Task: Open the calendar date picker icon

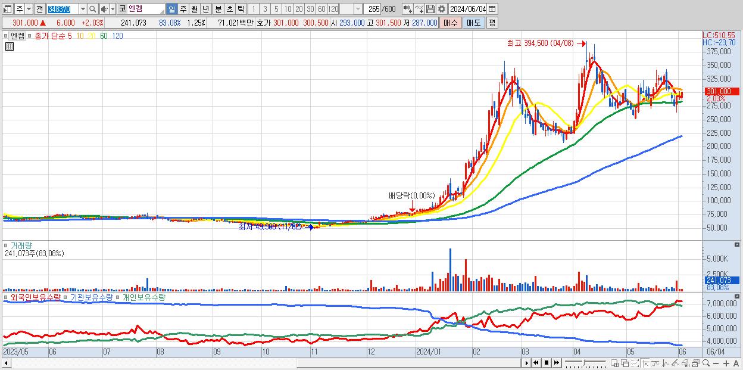Action: pos(492,9)
